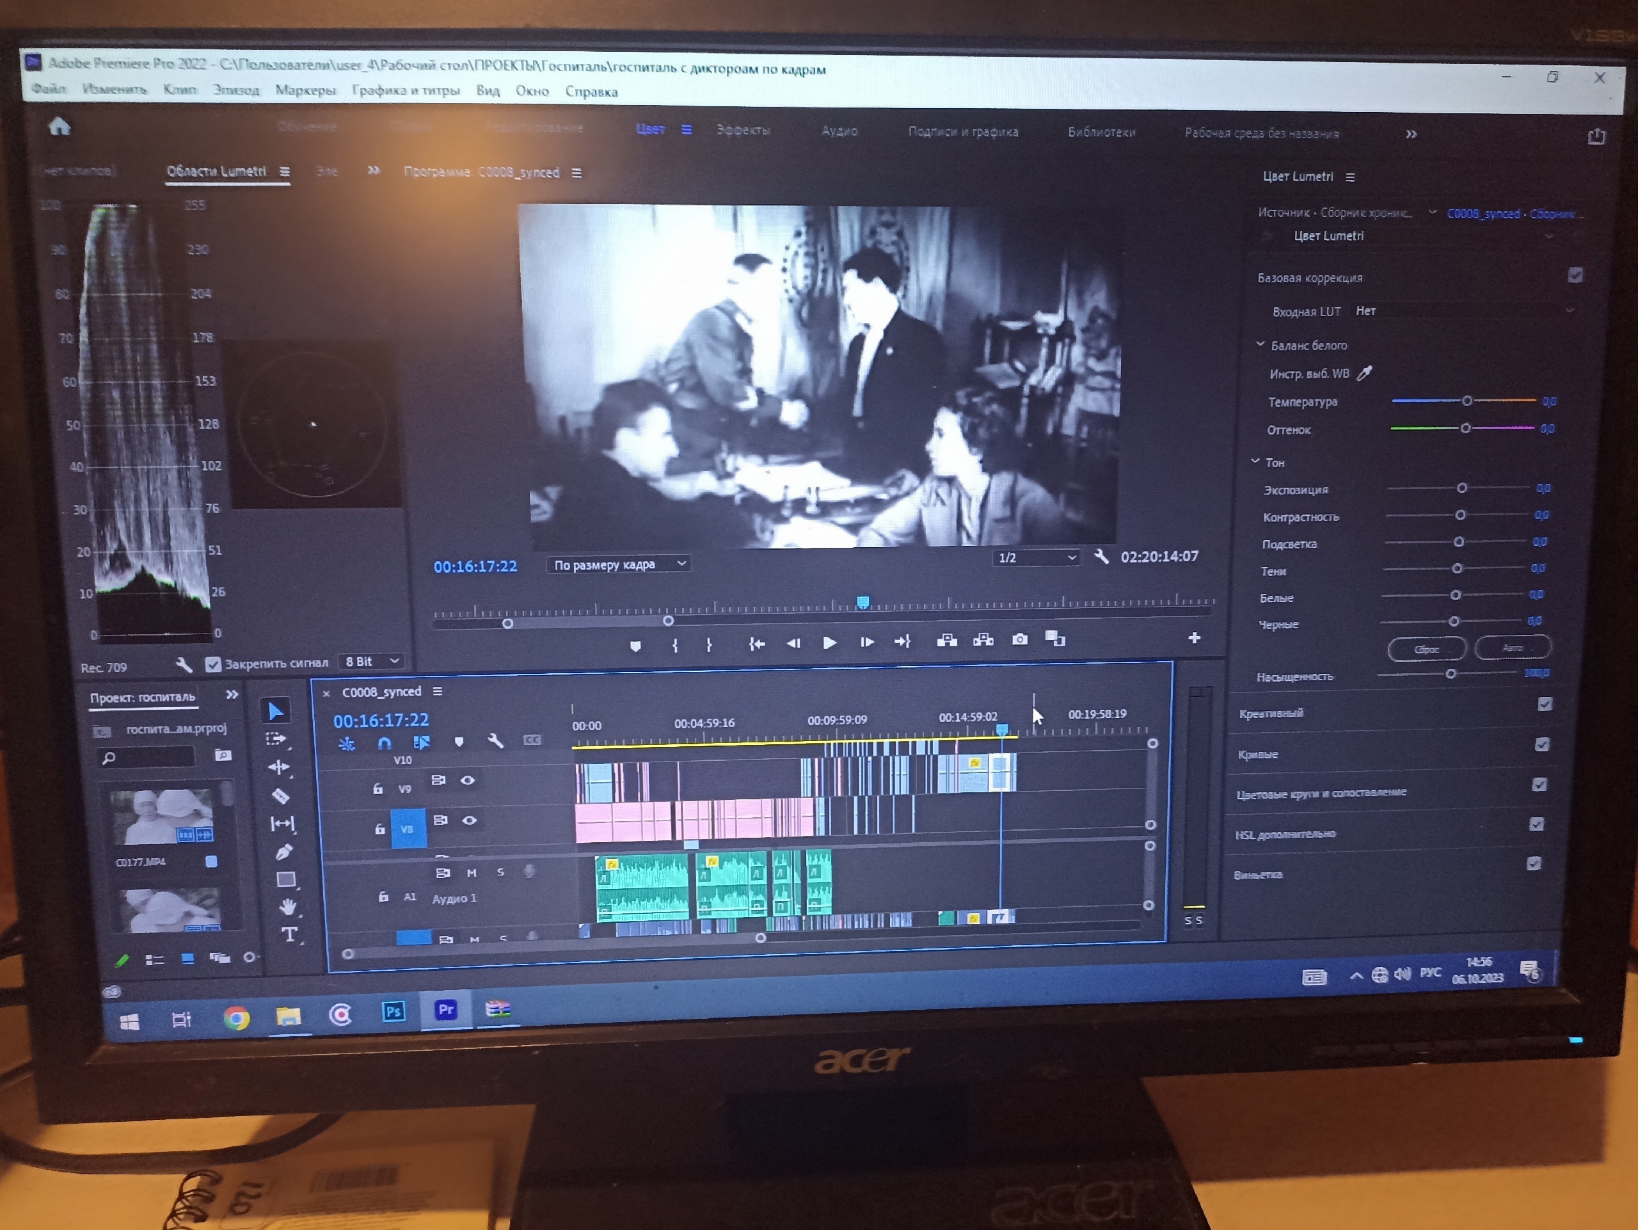This screenshot has height=1230, width=1638.
Task: Toggle HSL дополнительно checkbox
Action: (1536, 824)
